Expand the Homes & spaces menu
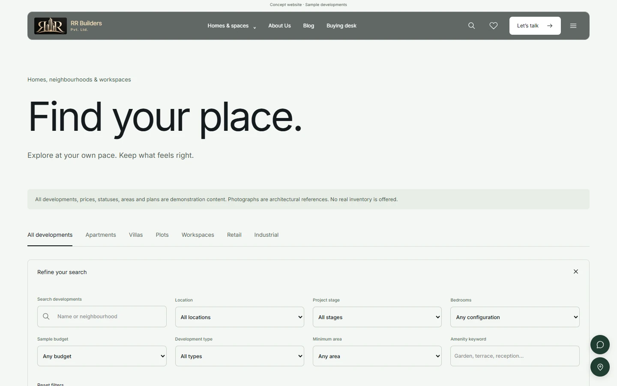 232,26
